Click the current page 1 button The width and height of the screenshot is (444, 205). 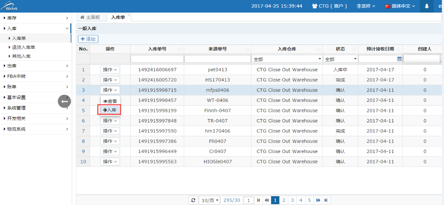(x=275, y=200)
